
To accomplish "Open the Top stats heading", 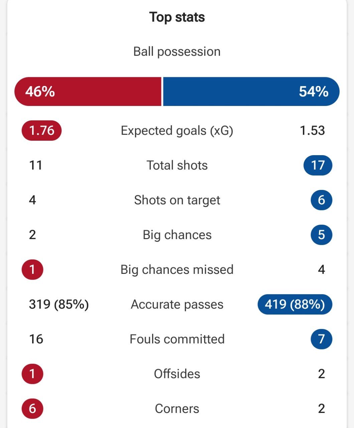I will click(x=177, y=17).
